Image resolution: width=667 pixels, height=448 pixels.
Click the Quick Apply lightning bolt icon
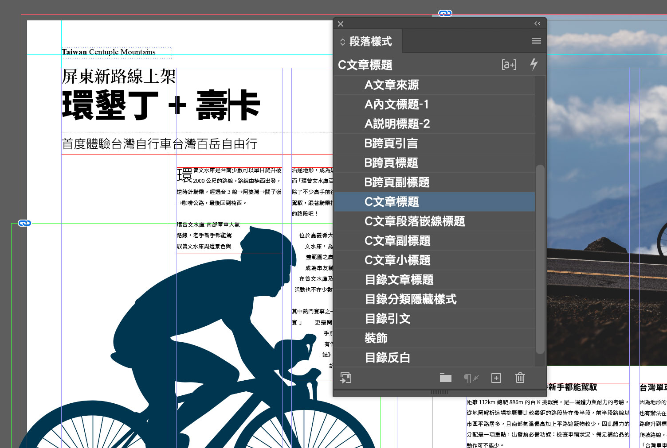pyautogui.click(x=534, y=65)
